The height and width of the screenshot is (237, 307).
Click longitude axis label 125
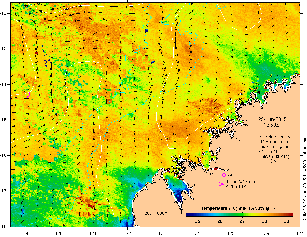click(x=231, y=233)
